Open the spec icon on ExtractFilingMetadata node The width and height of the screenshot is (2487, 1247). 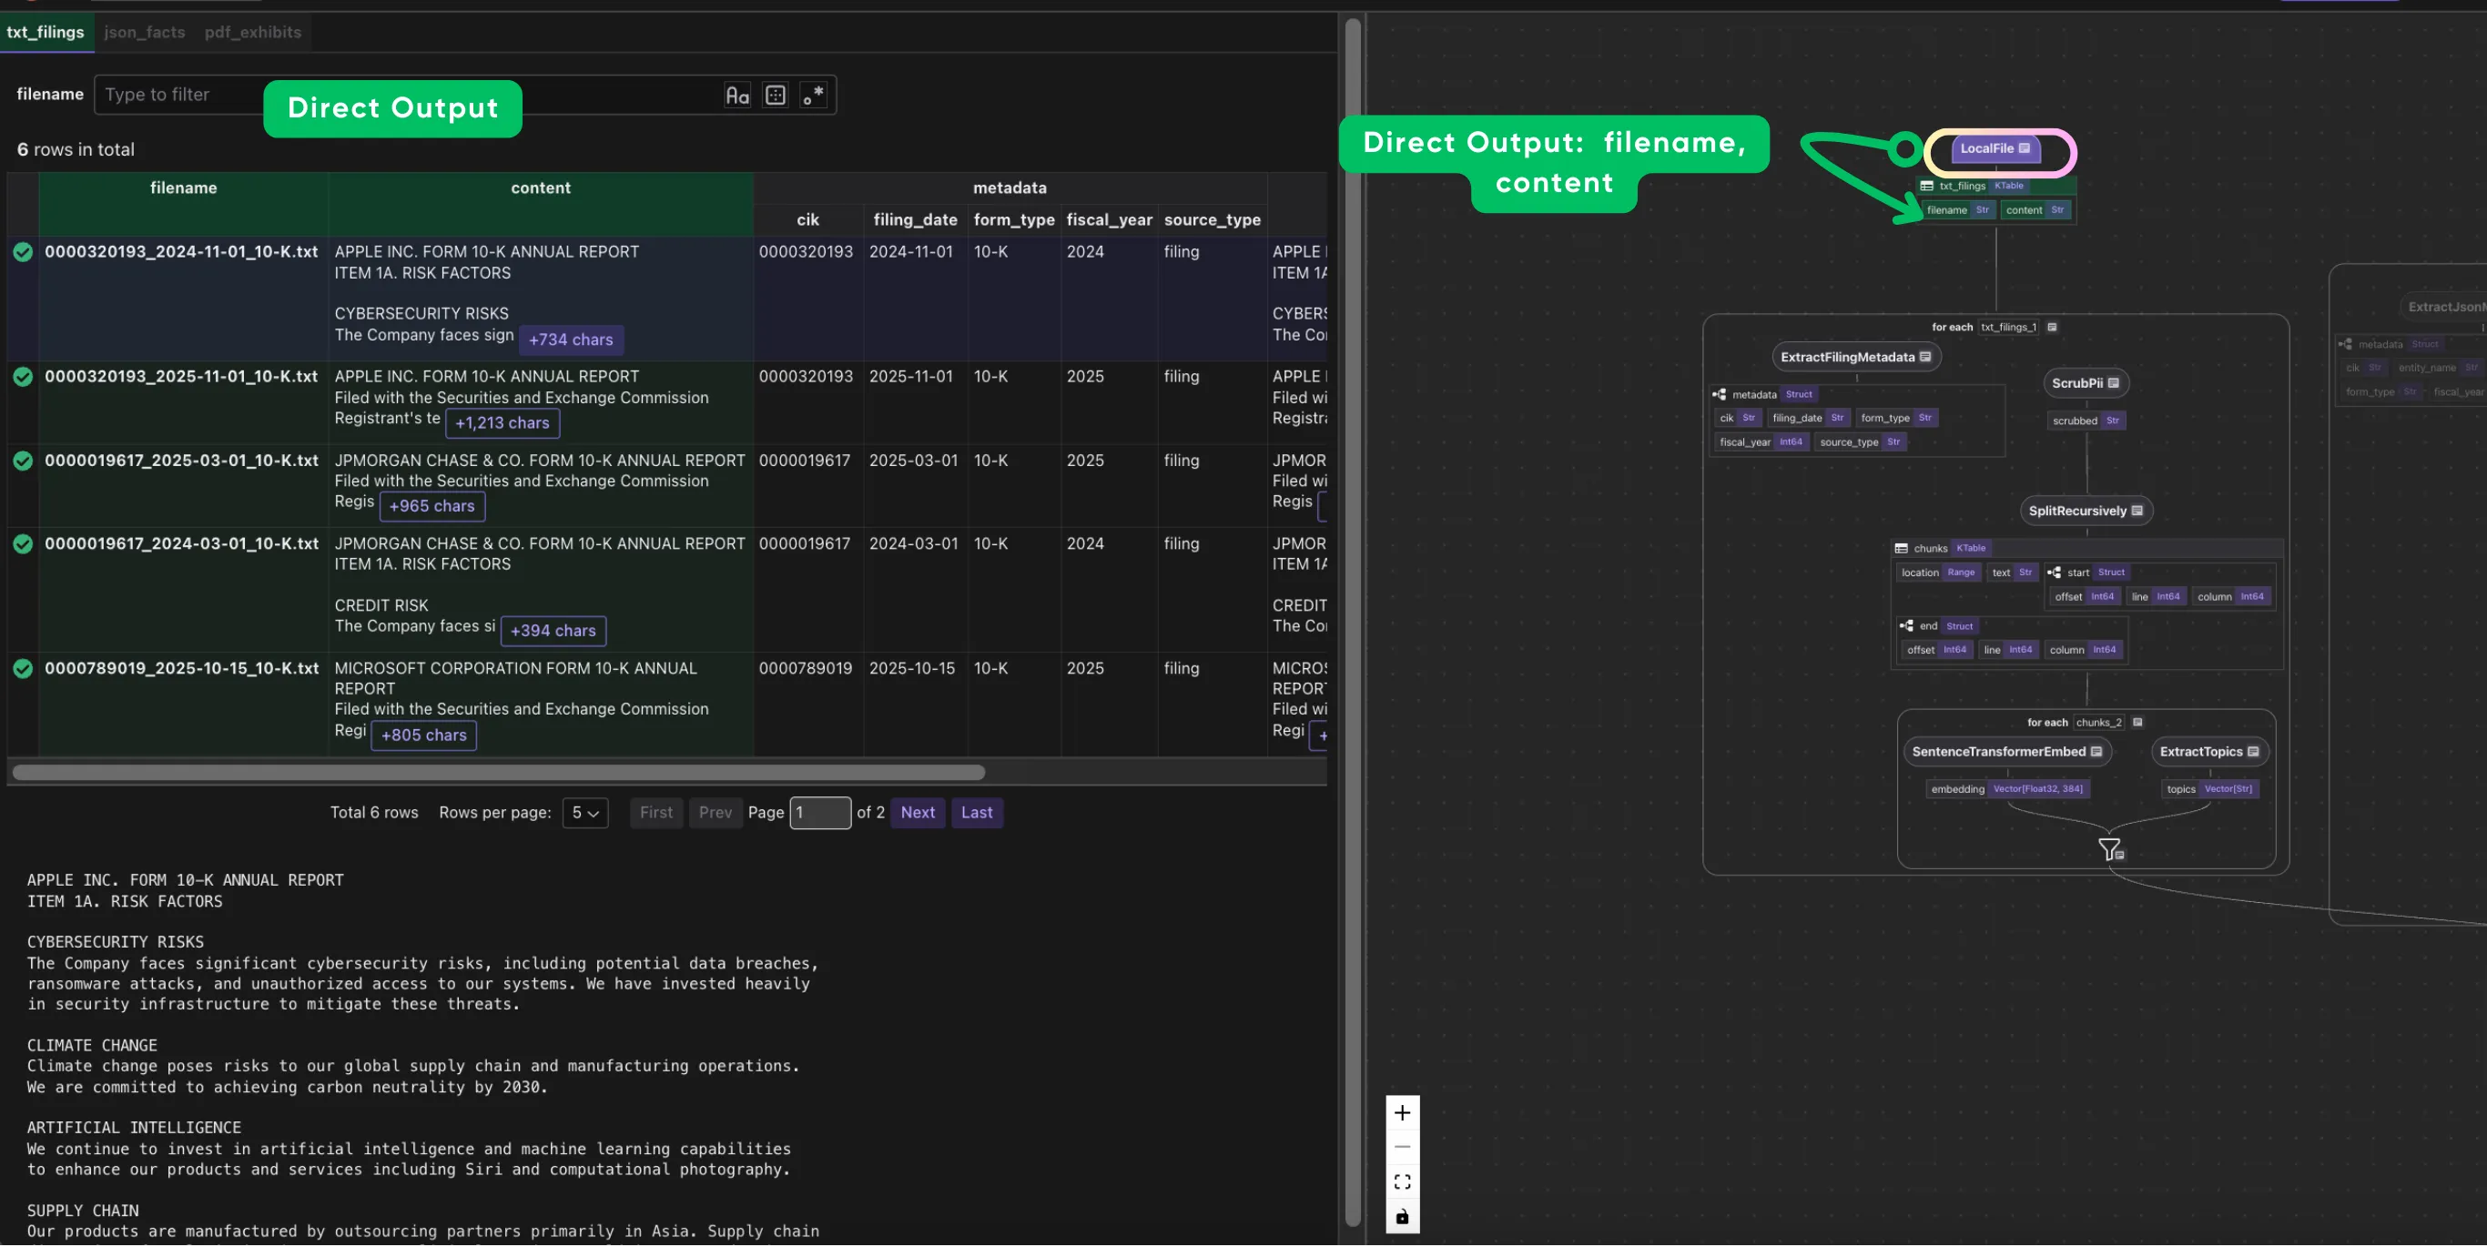click(1925, 357)
